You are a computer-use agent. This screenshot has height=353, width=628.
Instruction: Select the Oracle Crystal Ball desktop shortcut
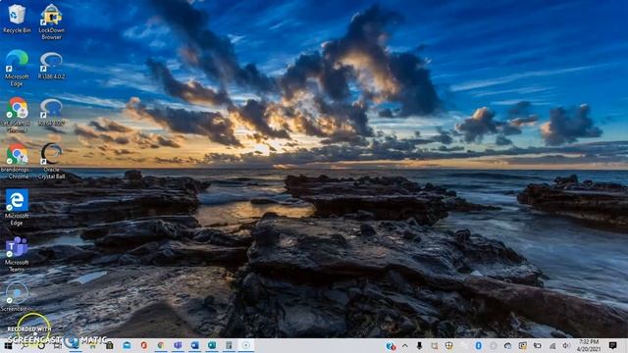(x=51, y=161)
